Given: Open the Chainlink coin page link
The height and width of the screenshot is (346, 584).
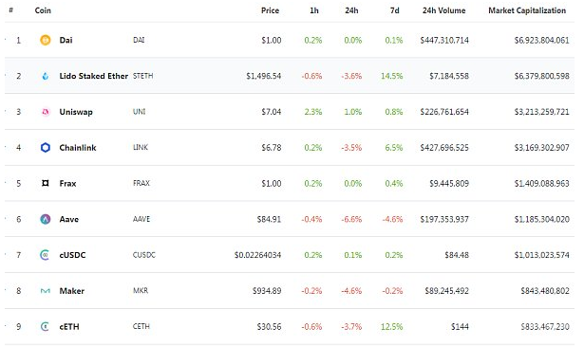Looking at the screenshot, I should (x=78, y=148).
